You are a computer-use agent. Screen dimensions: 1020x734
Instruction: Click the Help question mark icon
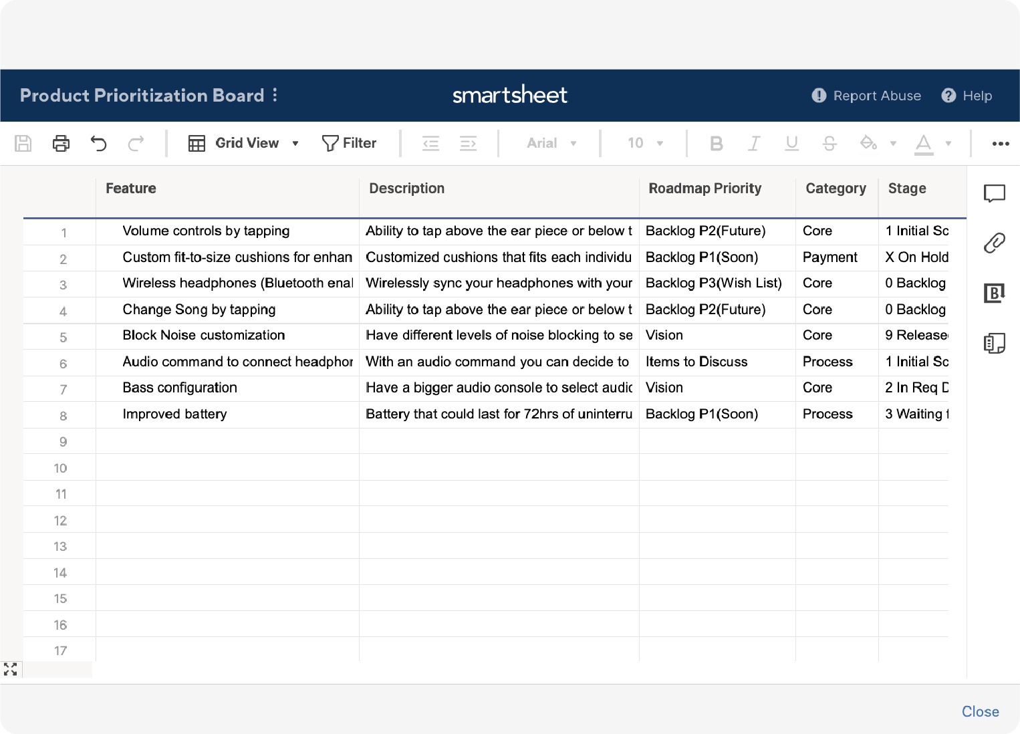pos(948,96)
